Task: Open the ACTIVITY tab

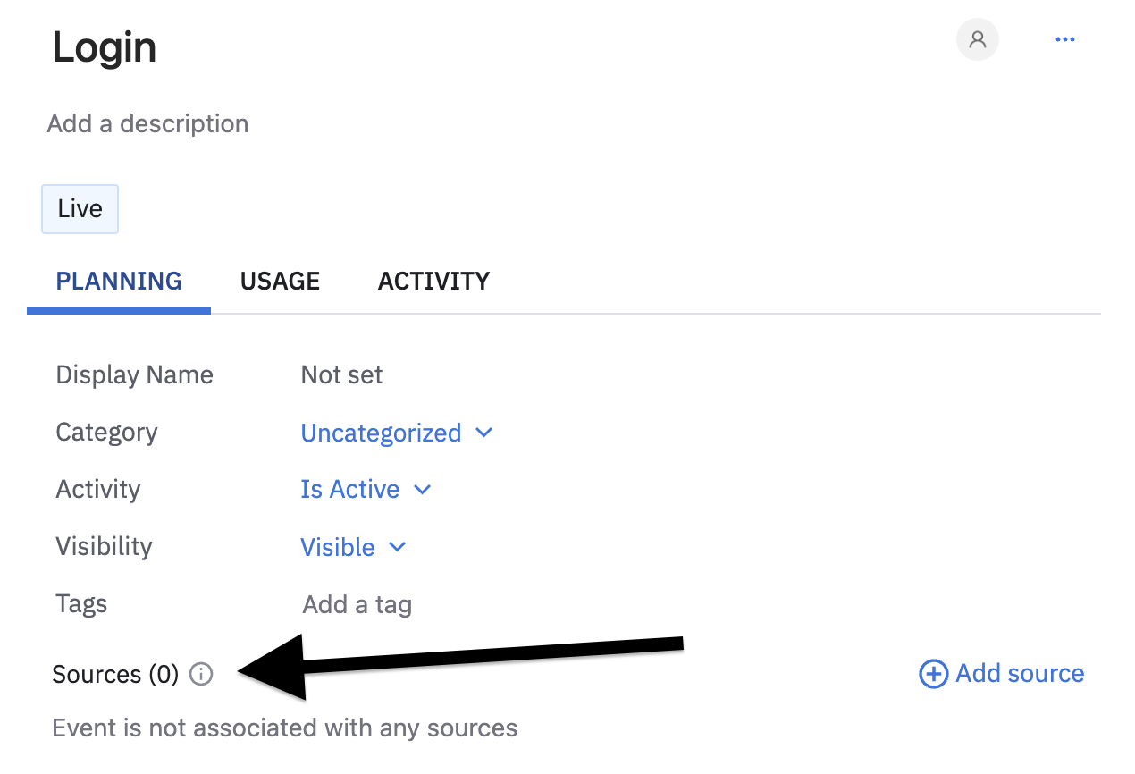Action: pos(433,282)
